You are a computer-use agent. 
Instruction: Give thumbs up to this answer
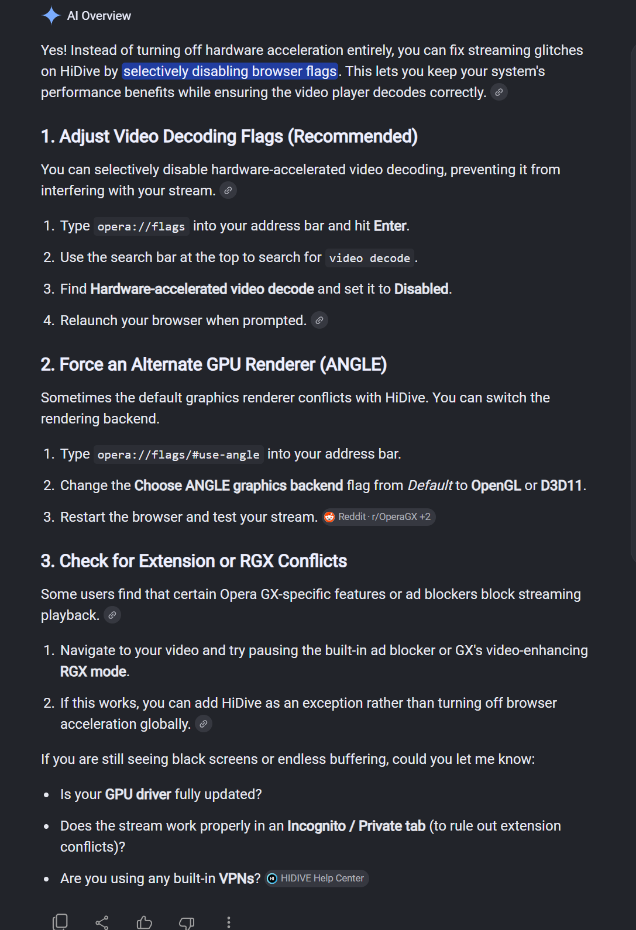point(145,923)
